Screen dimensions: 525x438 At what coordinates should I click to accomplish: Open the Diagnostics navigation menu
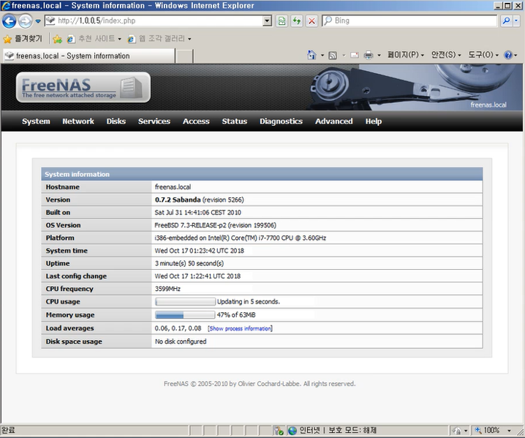(281, 121)
